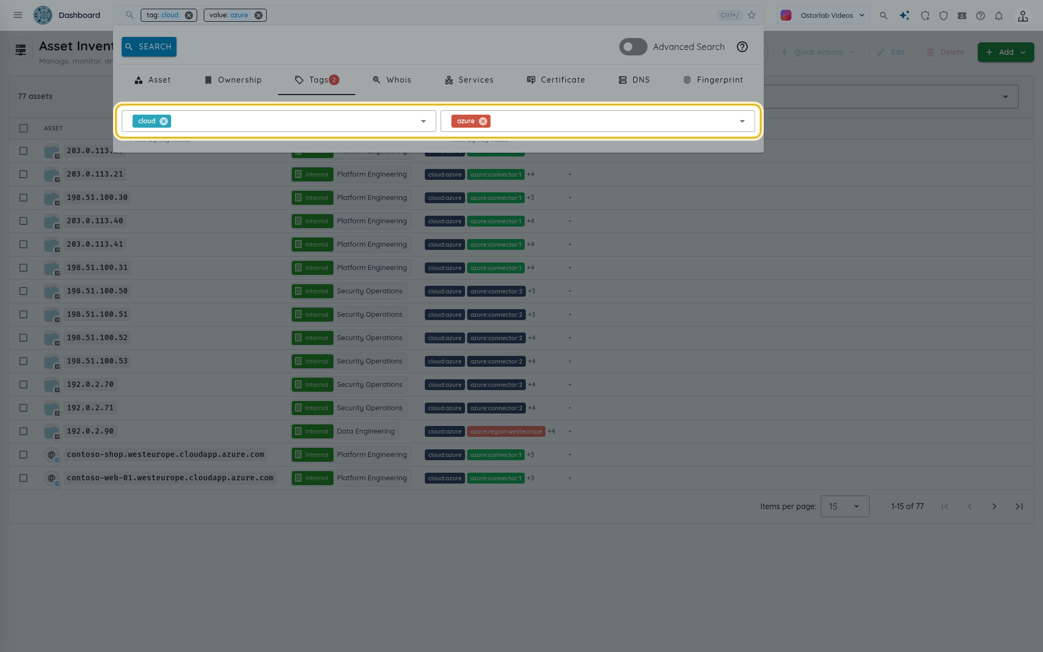1043x652 pixels.
Task: Click the refresh scan icon in top bar
Action: coord(925,16)
